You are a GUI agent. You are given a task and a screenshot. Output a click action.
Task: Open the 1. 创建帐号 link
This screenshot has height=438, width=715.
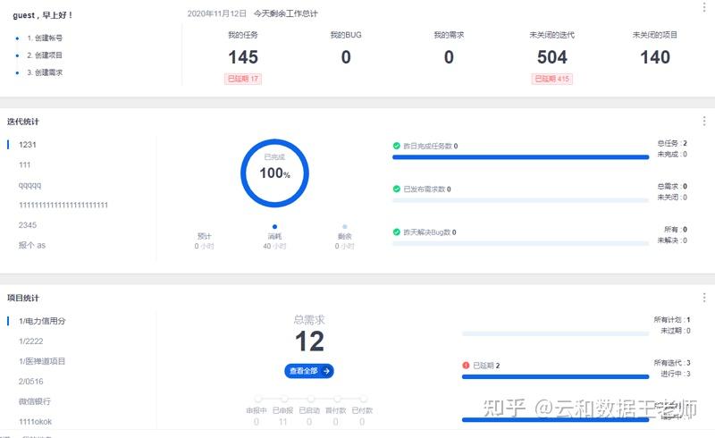pyautogui.click(x=44, y=38)
